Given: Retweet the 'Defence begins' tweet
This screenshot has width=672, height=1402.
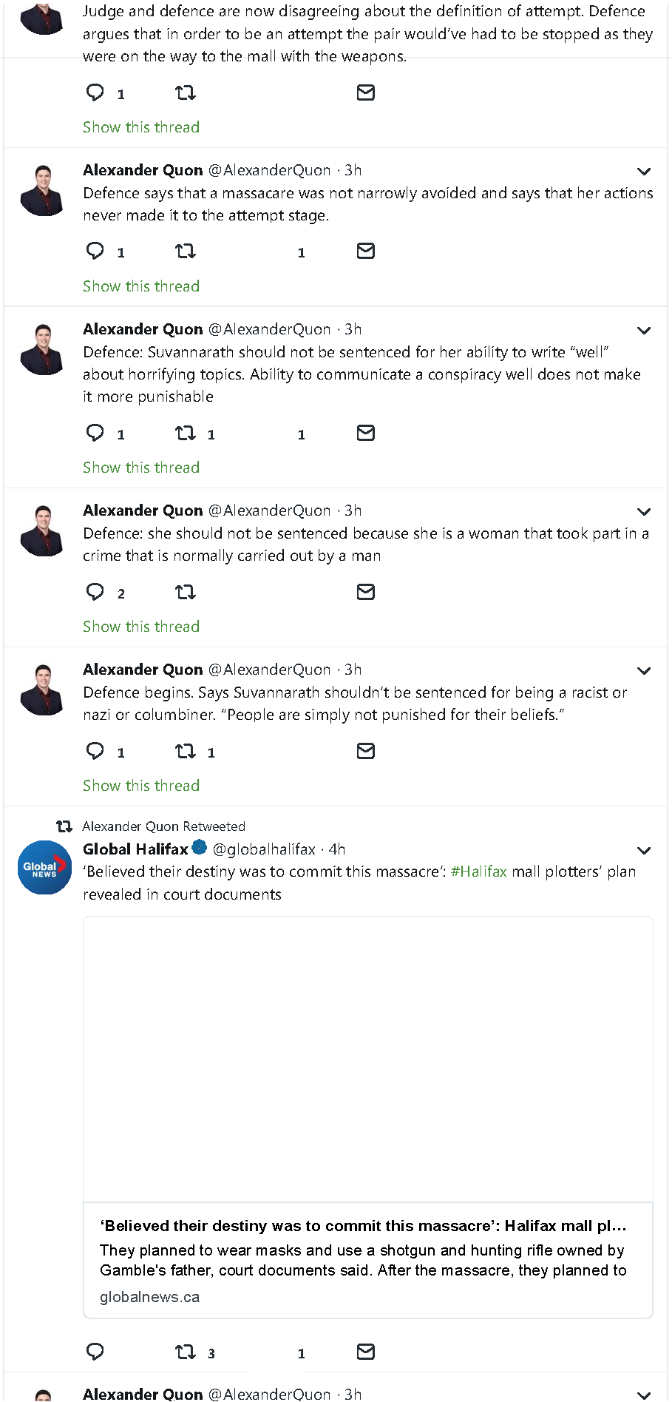Looking at the screenshot, I should point(185,751).
